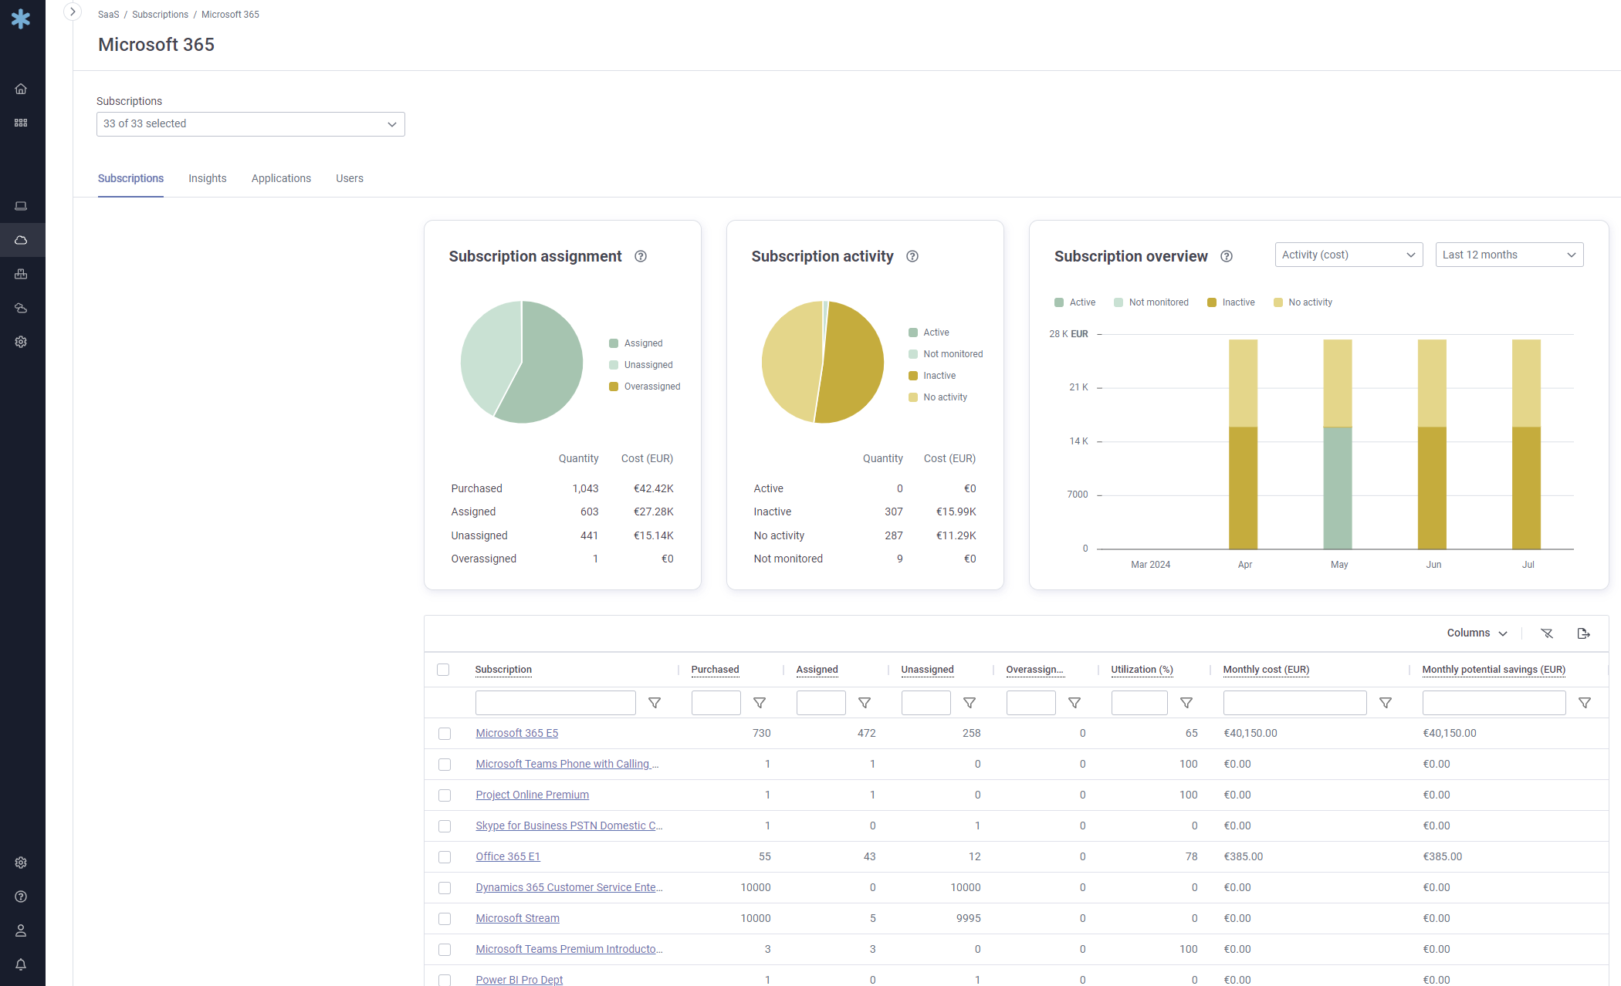The height and width of the screenshot is (986, 1621).
Task: Sort by the Utilization (%) column header
Action: (x=1142, y=670)
